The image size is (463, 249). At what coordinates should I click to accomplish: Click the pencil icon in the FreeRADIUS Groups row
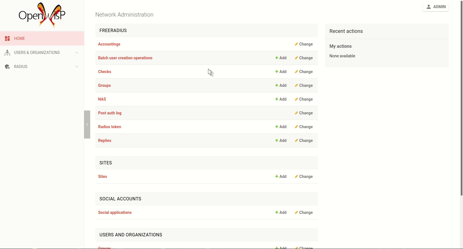(296, 85)
